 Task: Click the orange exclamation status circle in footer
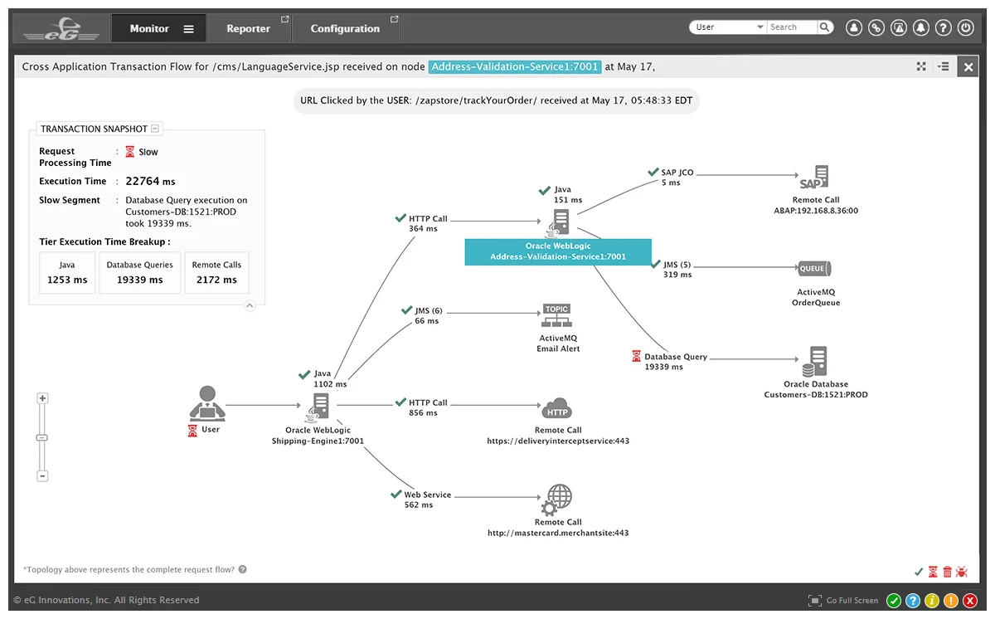pos(951,601)
